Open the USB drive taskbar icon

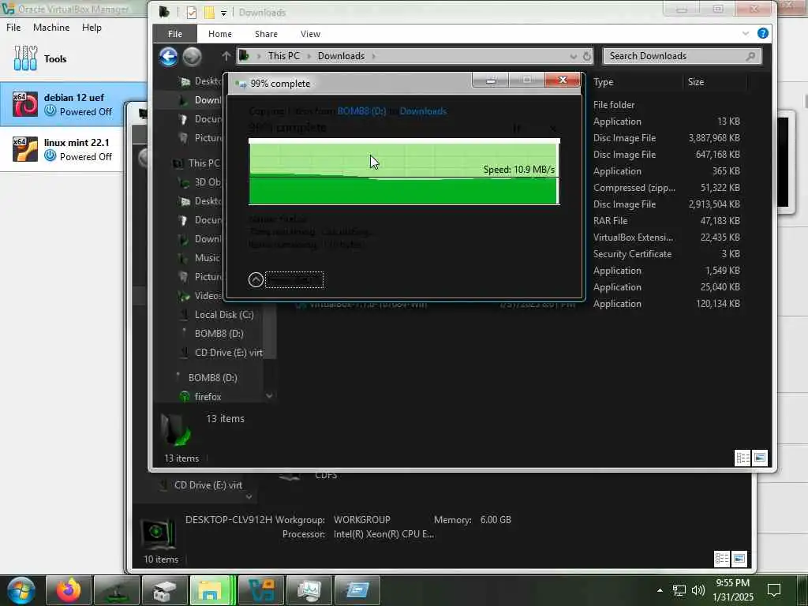click(x=164, y=590)
